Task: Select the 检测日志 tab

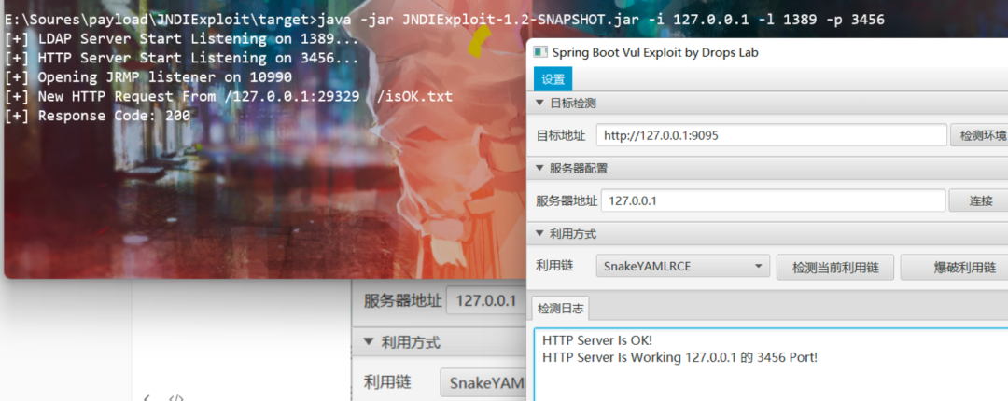Action: point(561,309)
